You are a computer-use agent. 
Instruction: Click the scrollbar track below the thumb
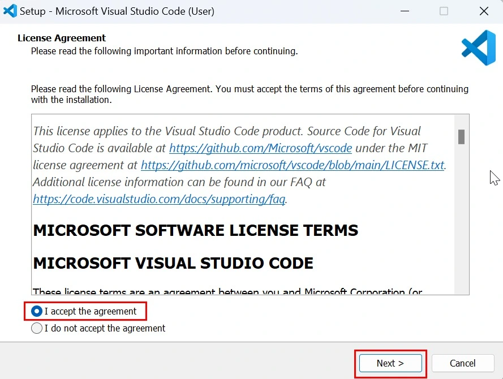(x=461, y=226)
